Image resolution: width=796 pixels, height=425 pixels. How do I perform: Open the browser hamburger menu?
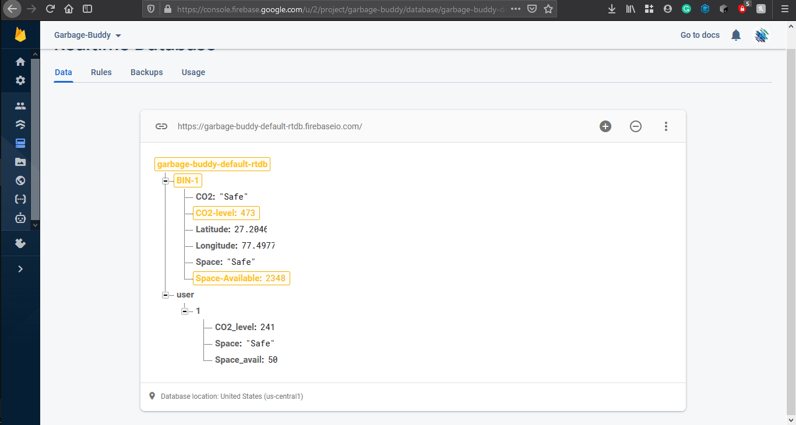coord(784,9)
